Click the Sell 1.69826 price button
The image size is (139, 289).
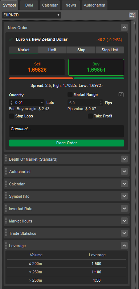click(37, 67)
